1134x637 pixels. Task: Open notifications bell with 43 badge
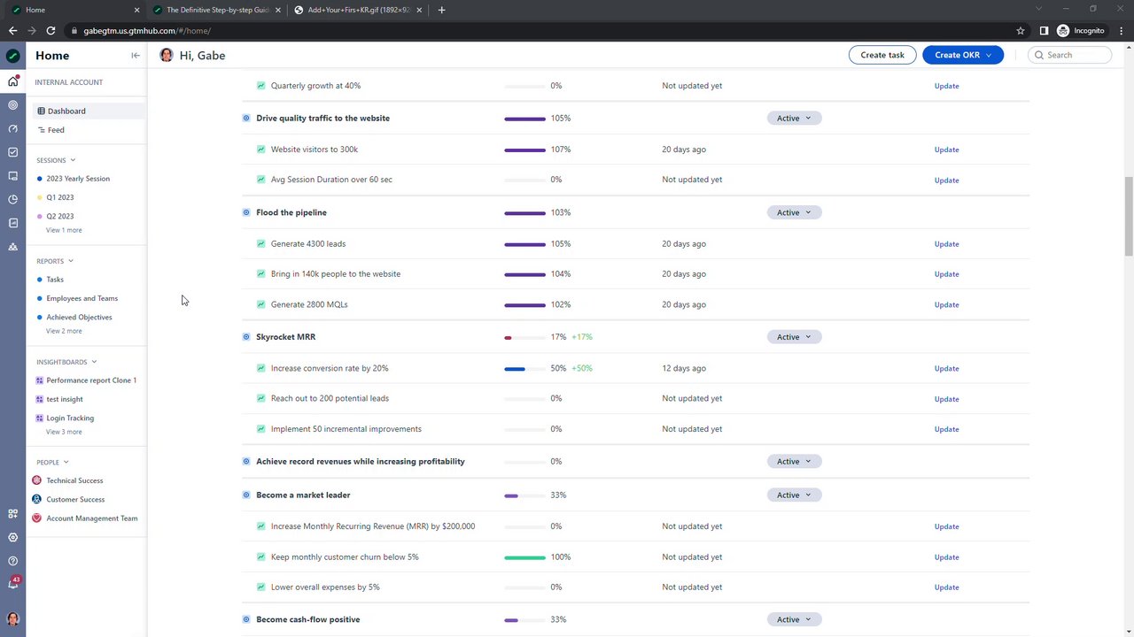tap(12, 584)
